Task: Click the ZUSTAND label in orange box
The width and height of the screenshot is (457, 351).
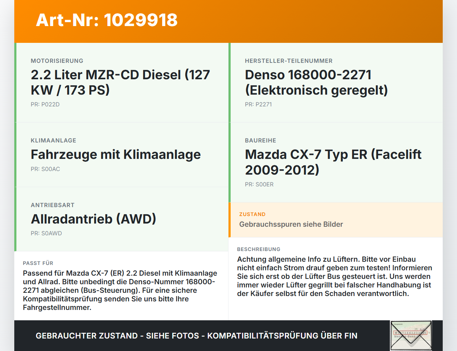Action: tap(252, 214)
